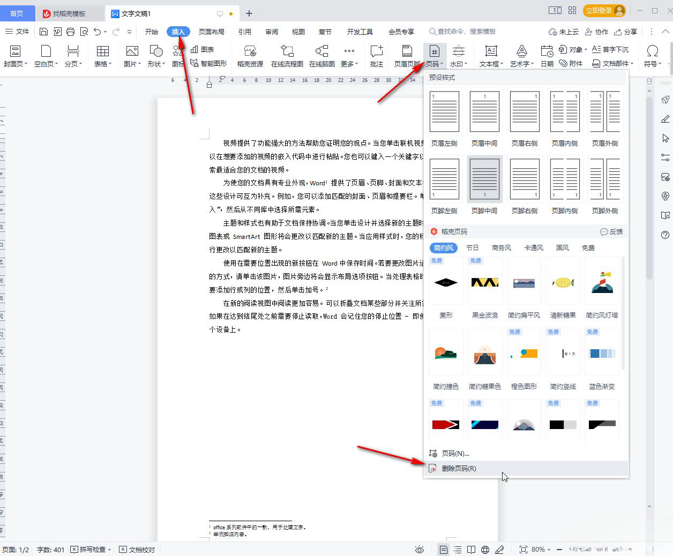
Task: Click the rocket icon in right sidebar
Action: coord(665,100)
